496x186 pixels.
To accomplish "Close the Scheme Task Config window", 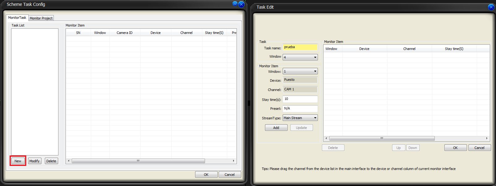I will (x=242, y=4).
